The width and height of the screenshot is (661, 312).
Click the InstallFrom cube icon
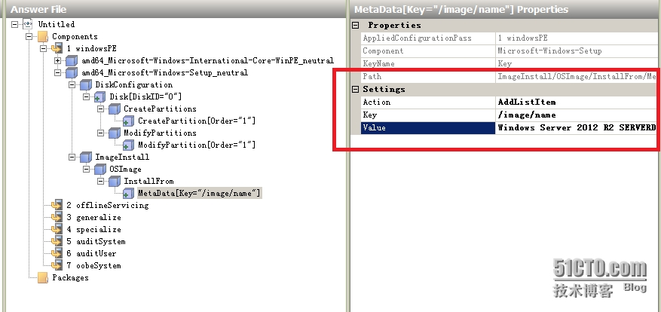click(115, 182)
